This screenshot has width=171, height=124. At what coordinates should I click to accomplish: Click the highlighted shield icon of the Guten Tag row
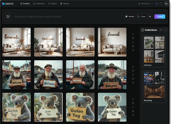tap(133, 111)
